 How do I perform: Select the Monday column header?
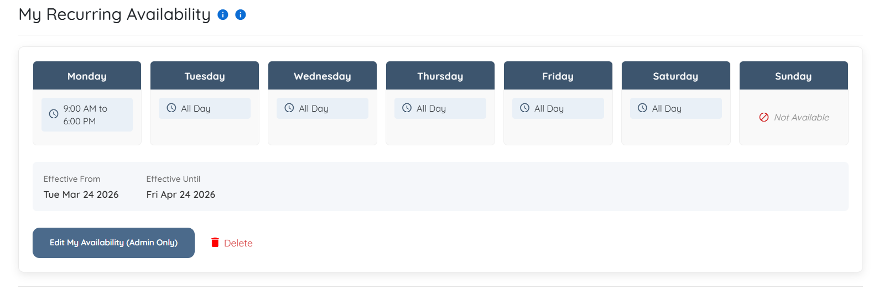click(87, 76)
